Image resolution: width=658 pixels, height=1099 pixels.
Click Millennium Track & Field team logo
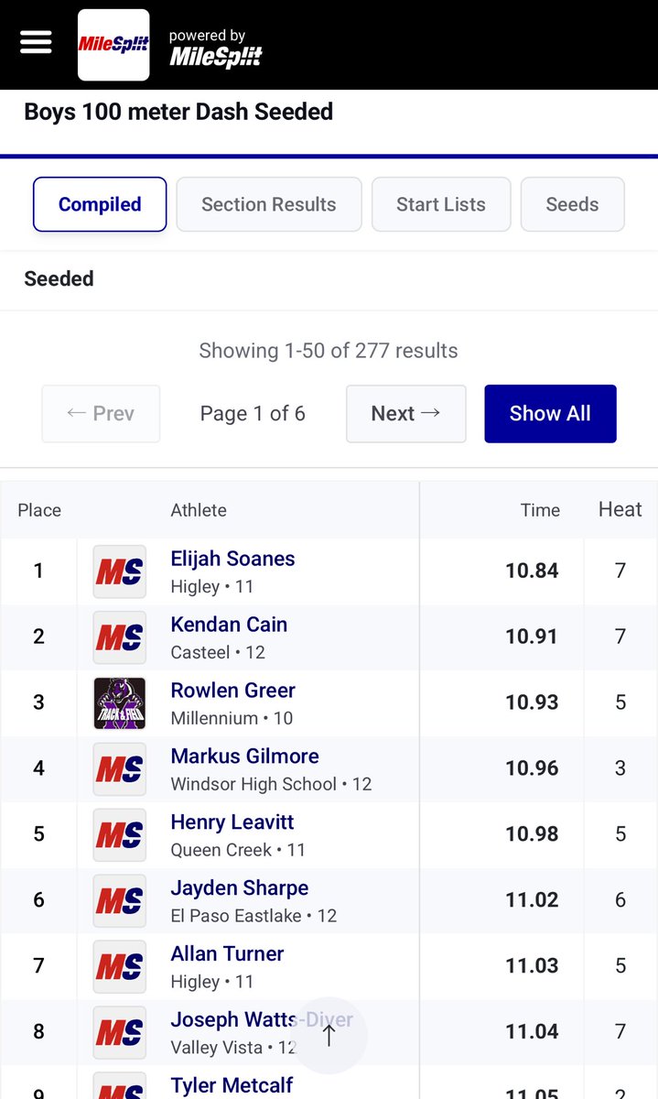click(x=120, y=703)
